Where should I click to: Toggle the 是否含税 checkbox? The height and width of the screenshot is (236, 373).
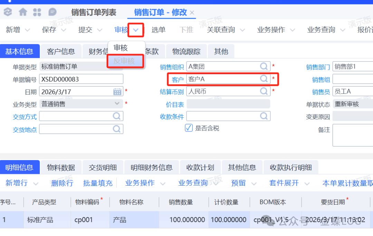point(189,128)
